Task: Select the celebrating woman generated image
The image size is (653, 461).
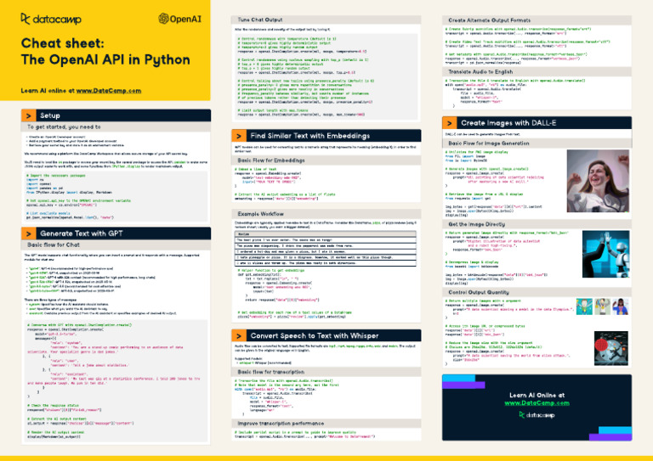Action: tap(598, 181)
